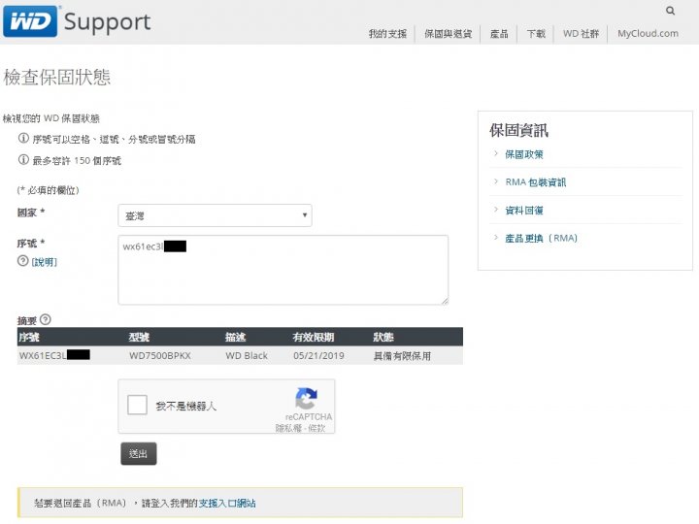This screenshot has width=699, height=524.
Task: Click the resize grip of the serial textarea
Action: (445, 301)
